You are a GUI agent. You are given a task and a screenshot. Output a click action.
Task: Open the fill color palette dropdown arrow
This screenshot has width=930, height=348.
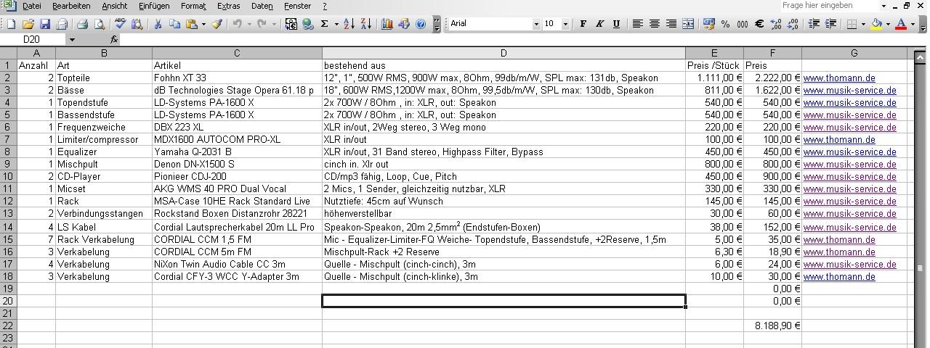[x=888, y=24]
